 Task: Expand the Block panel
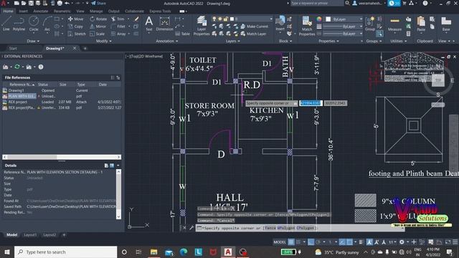pos(285,42)
